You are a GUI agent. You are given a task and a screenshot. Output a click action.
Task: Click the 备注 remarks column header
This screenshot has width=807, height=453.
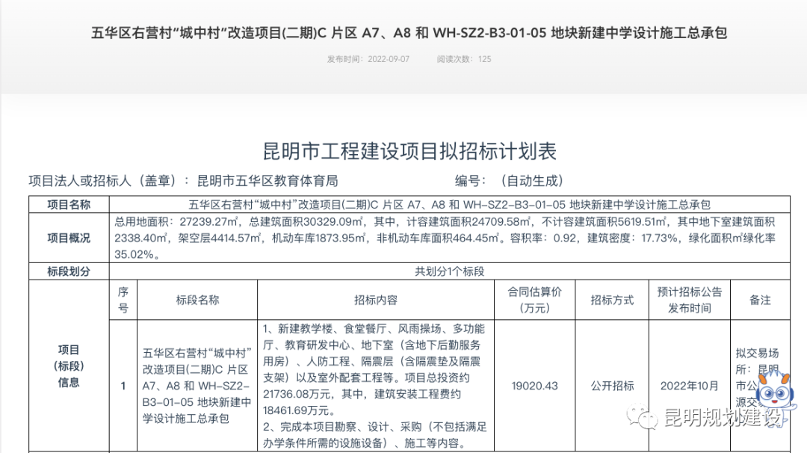tap(760, 299)
